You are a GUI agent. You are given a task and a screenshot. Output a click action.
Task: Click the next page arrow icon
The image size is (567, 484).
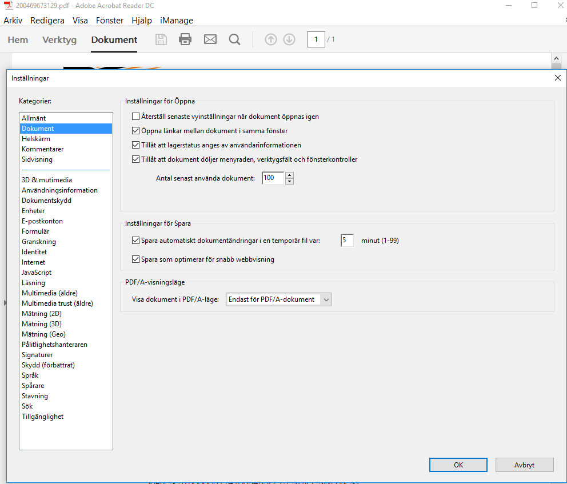click(289, 39)
